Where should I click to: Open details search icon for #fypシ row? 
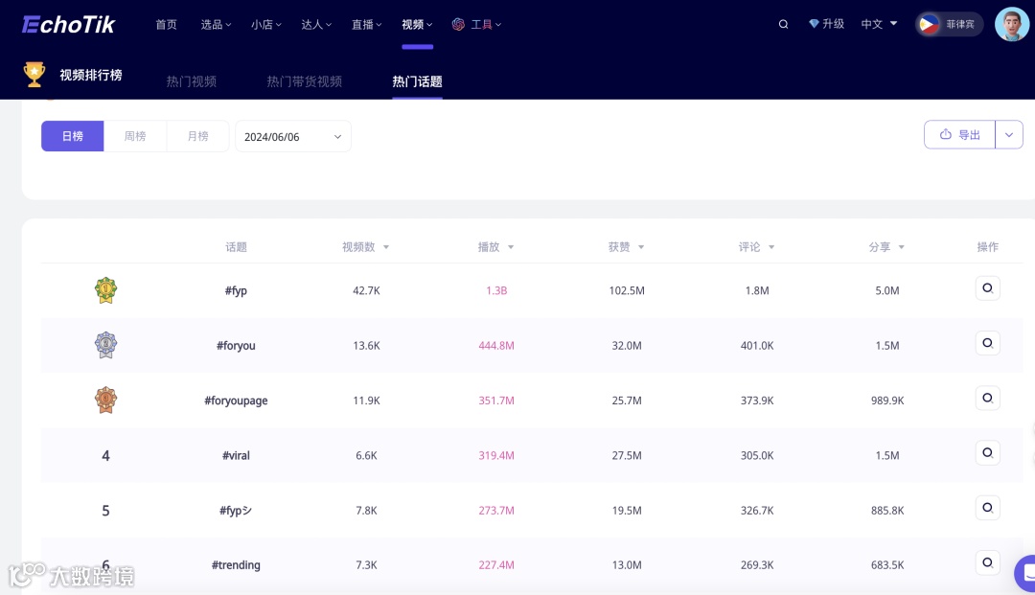tap(987, 507)
